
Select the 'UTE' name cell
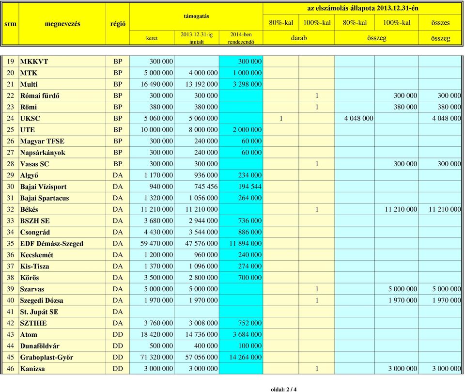click(62, 130)
